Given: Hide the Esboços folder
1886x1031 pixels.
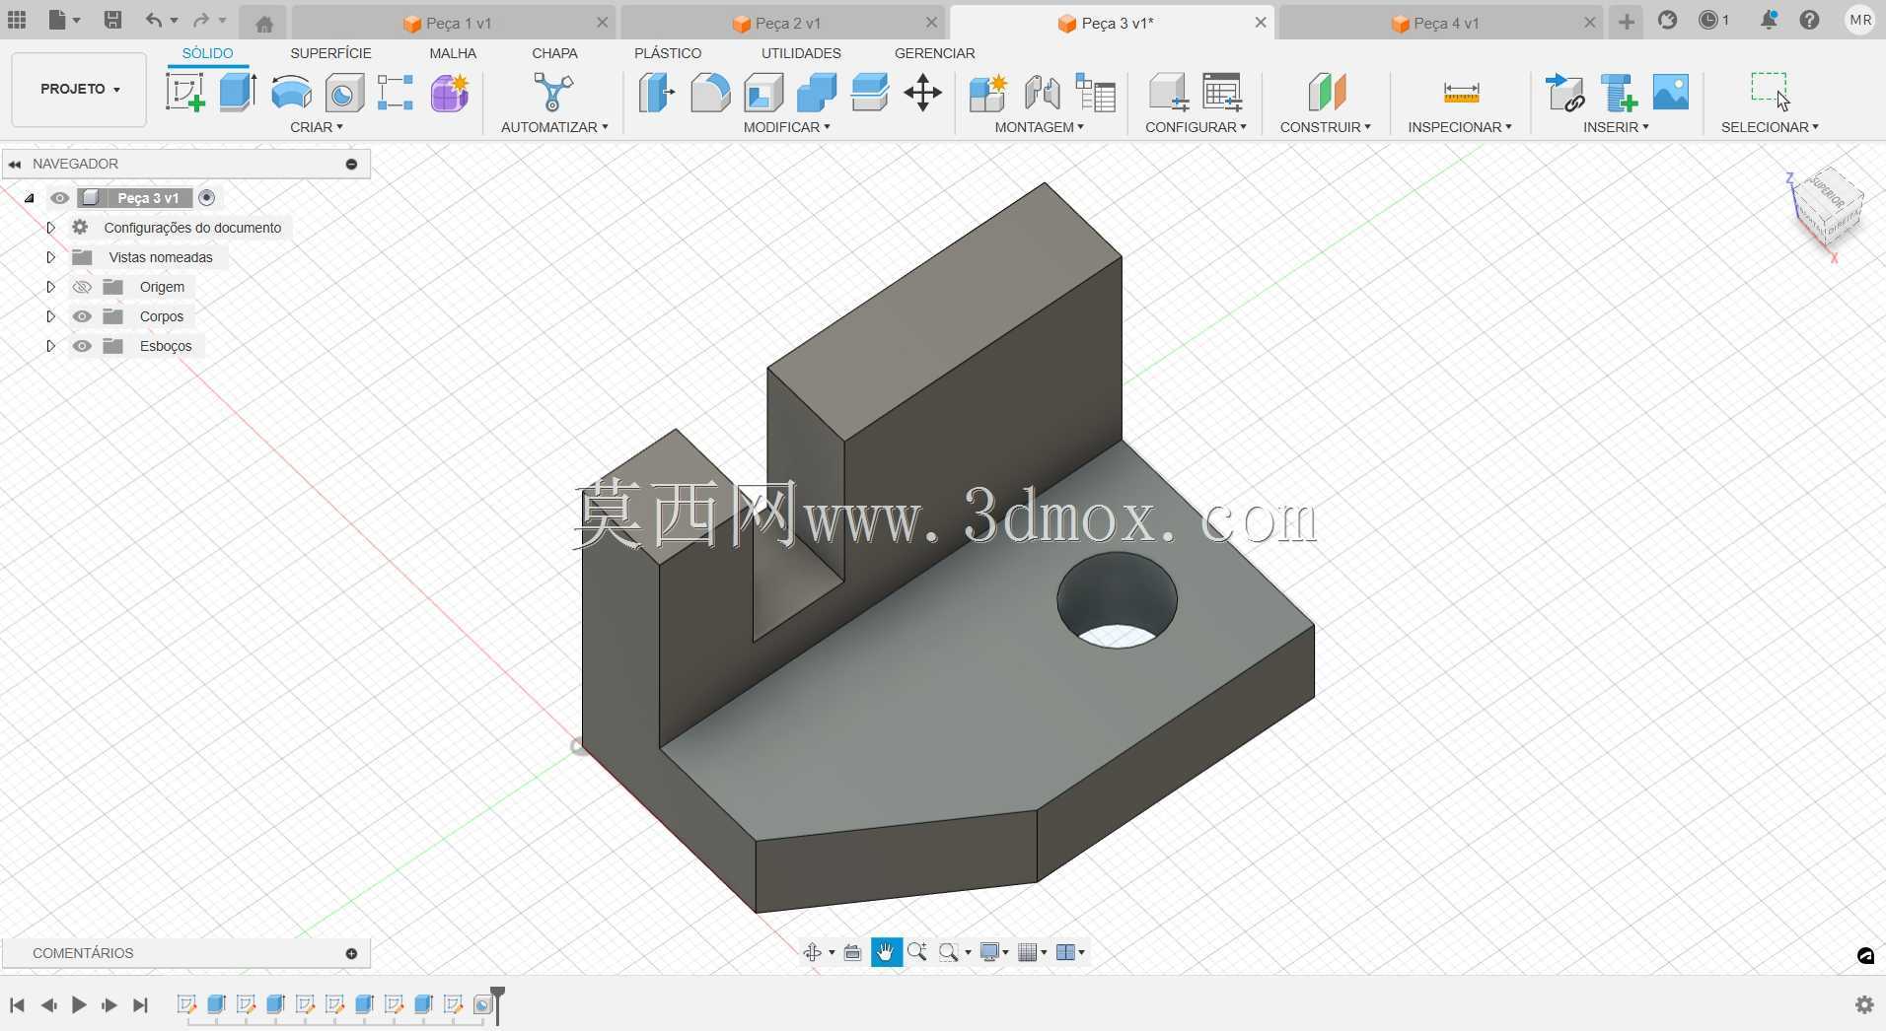Looking at the screenshot, I should click(82, 346).
